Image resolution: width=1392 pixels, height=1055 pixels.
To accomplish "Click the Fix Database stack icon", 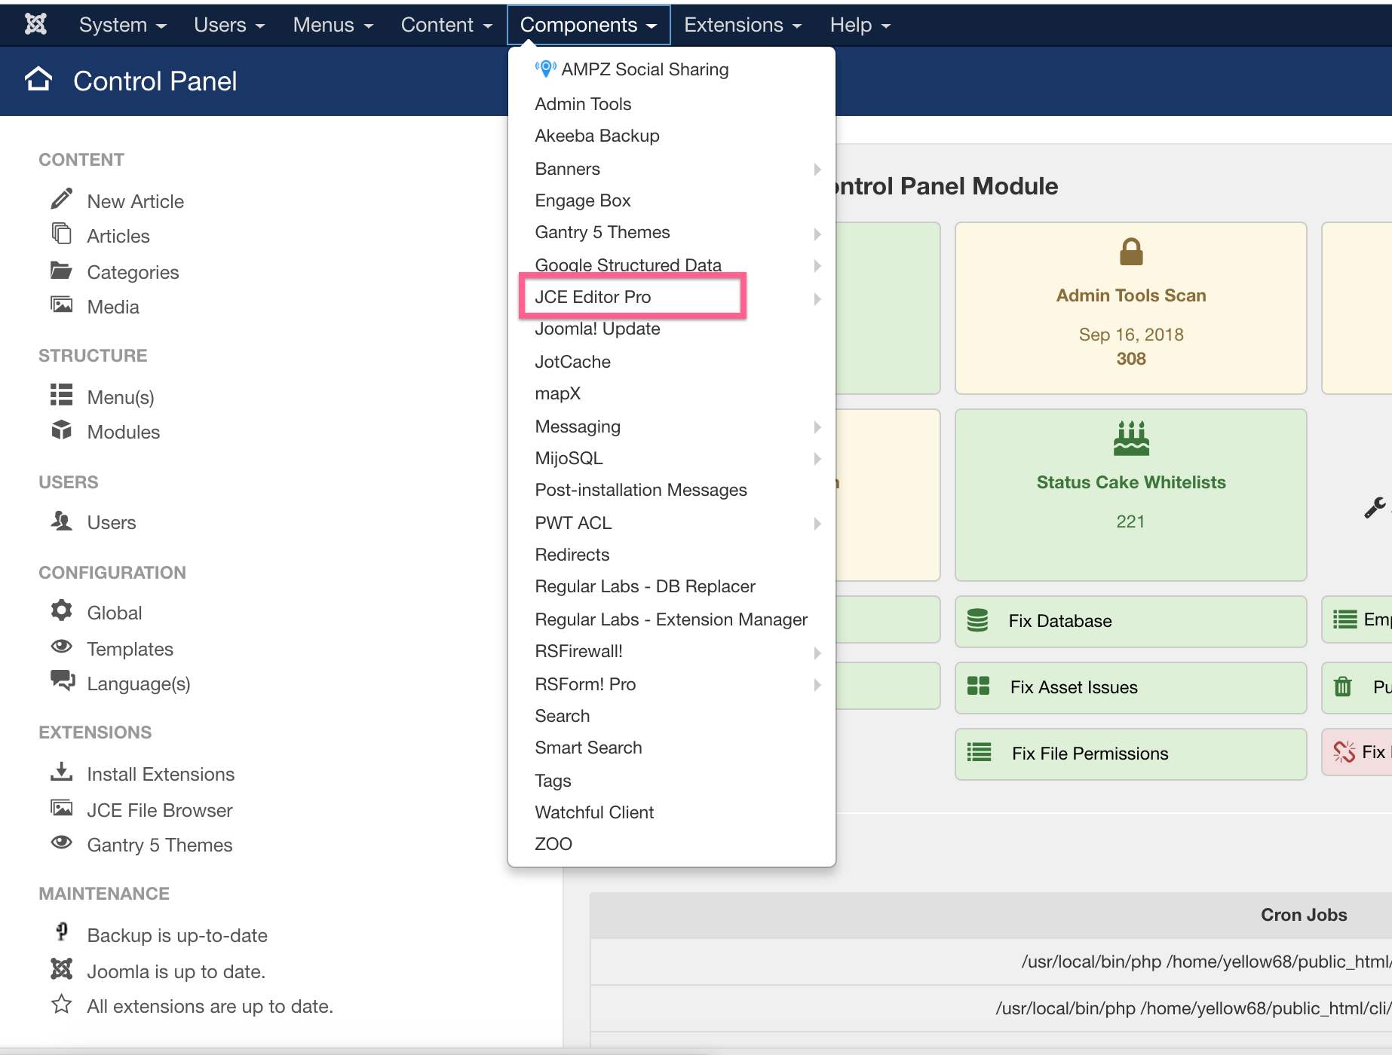I will pyautogui.click(x=978, y=620).
